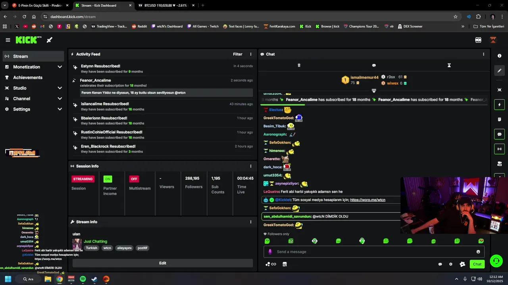Toggle the chat bubble sidebar button
This screenshot has width=508, height=285.
(x=499, y=134)
